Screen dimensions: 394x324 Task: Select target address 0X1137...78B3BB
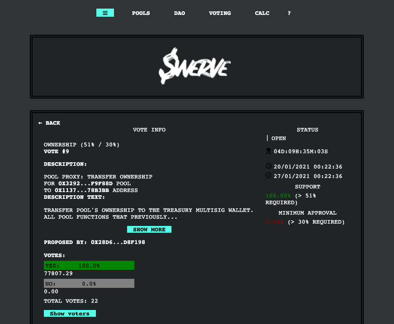point(82,191)
